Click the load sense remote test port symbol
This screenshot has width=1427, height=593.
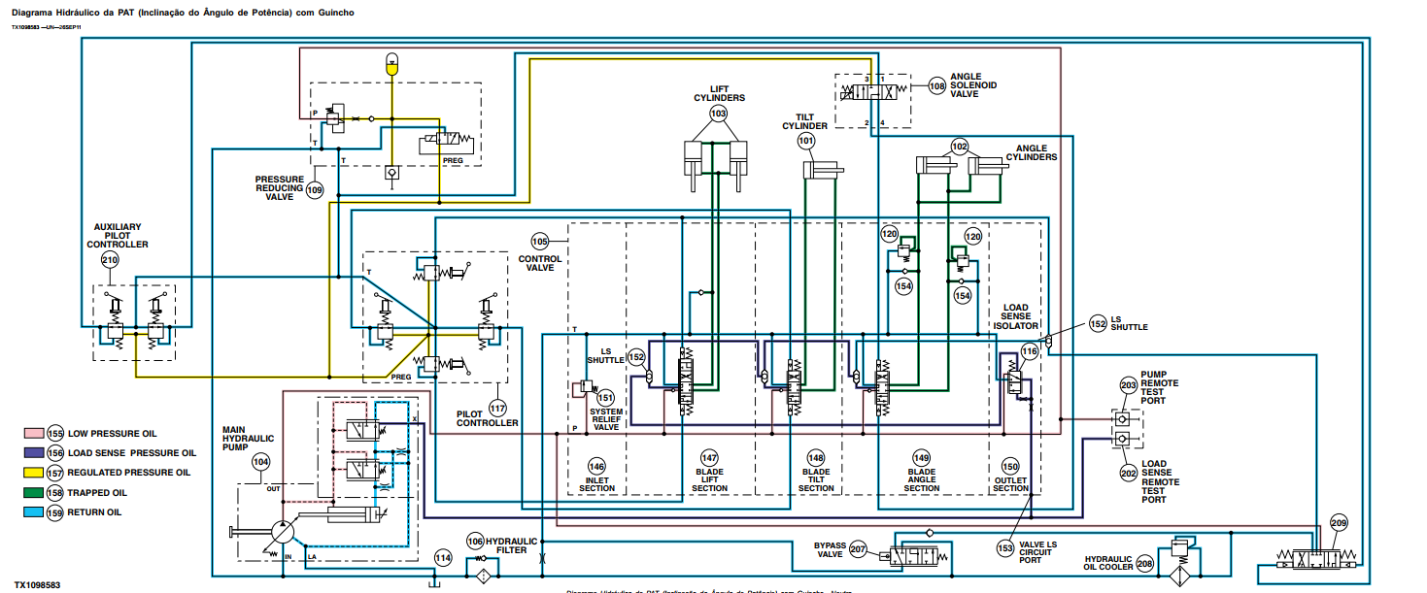click(1123, 440)
